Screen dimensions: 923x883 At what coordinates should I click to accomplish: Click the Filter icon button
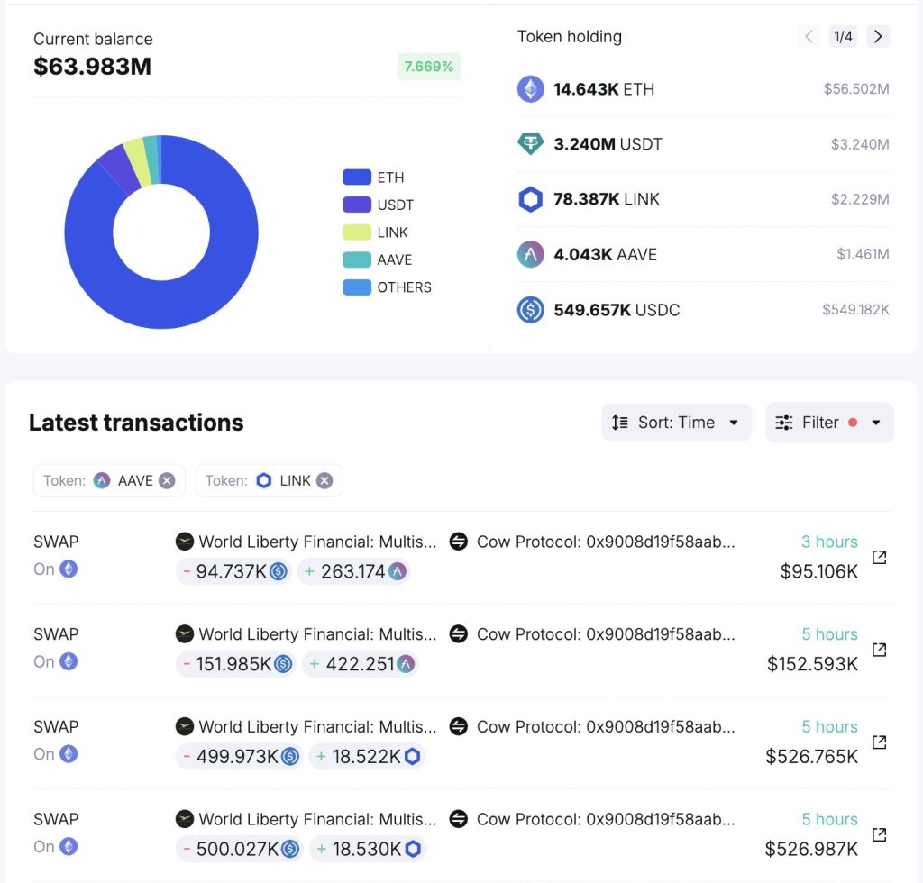[784, 422]
